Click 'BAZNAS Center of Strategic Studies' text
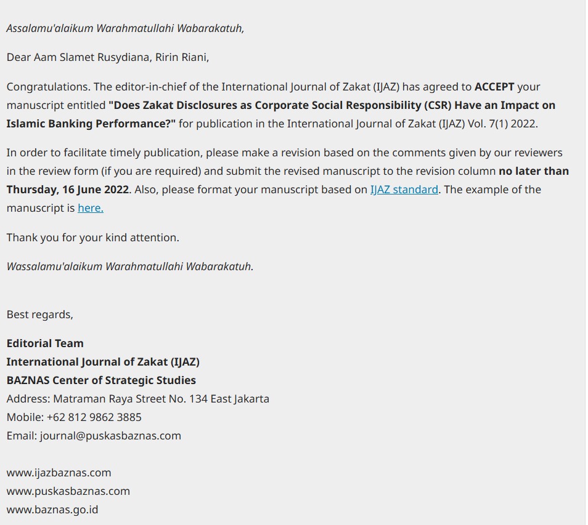Screen dimensions: 588x525 101,380
